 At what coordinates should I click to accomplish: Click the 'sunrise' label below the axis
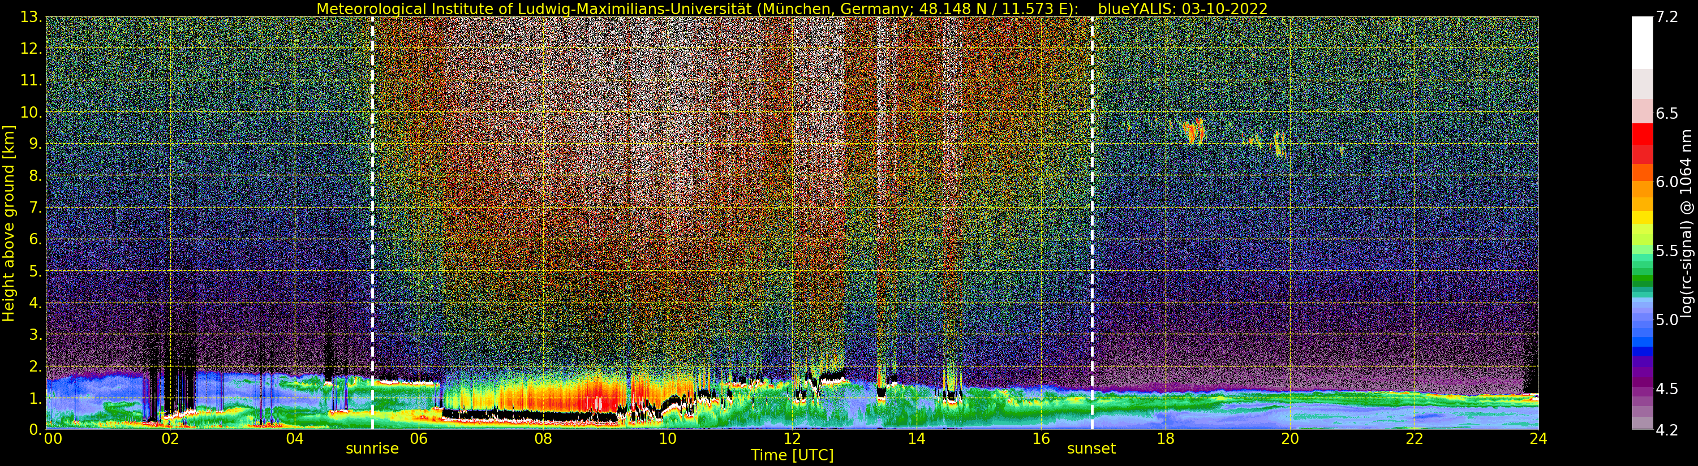pos(372,449)
